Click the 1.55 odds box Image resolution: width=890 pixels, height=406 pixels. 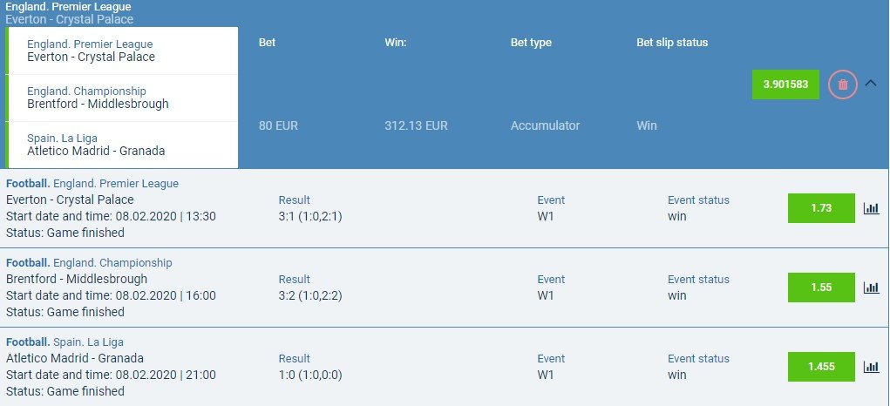point(821,288)
